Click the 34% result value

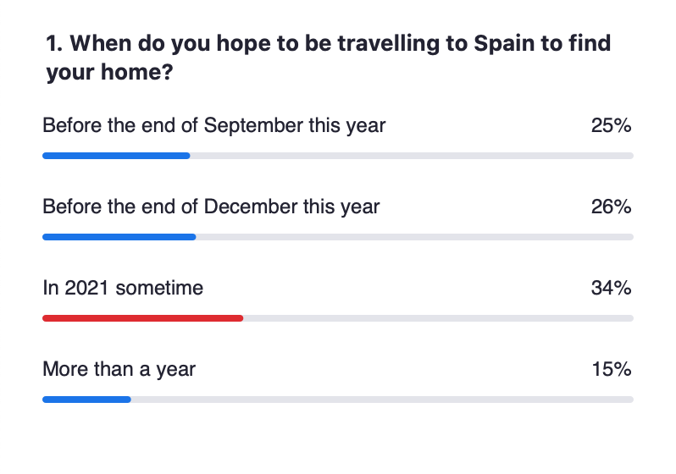[x=611, y=288]
